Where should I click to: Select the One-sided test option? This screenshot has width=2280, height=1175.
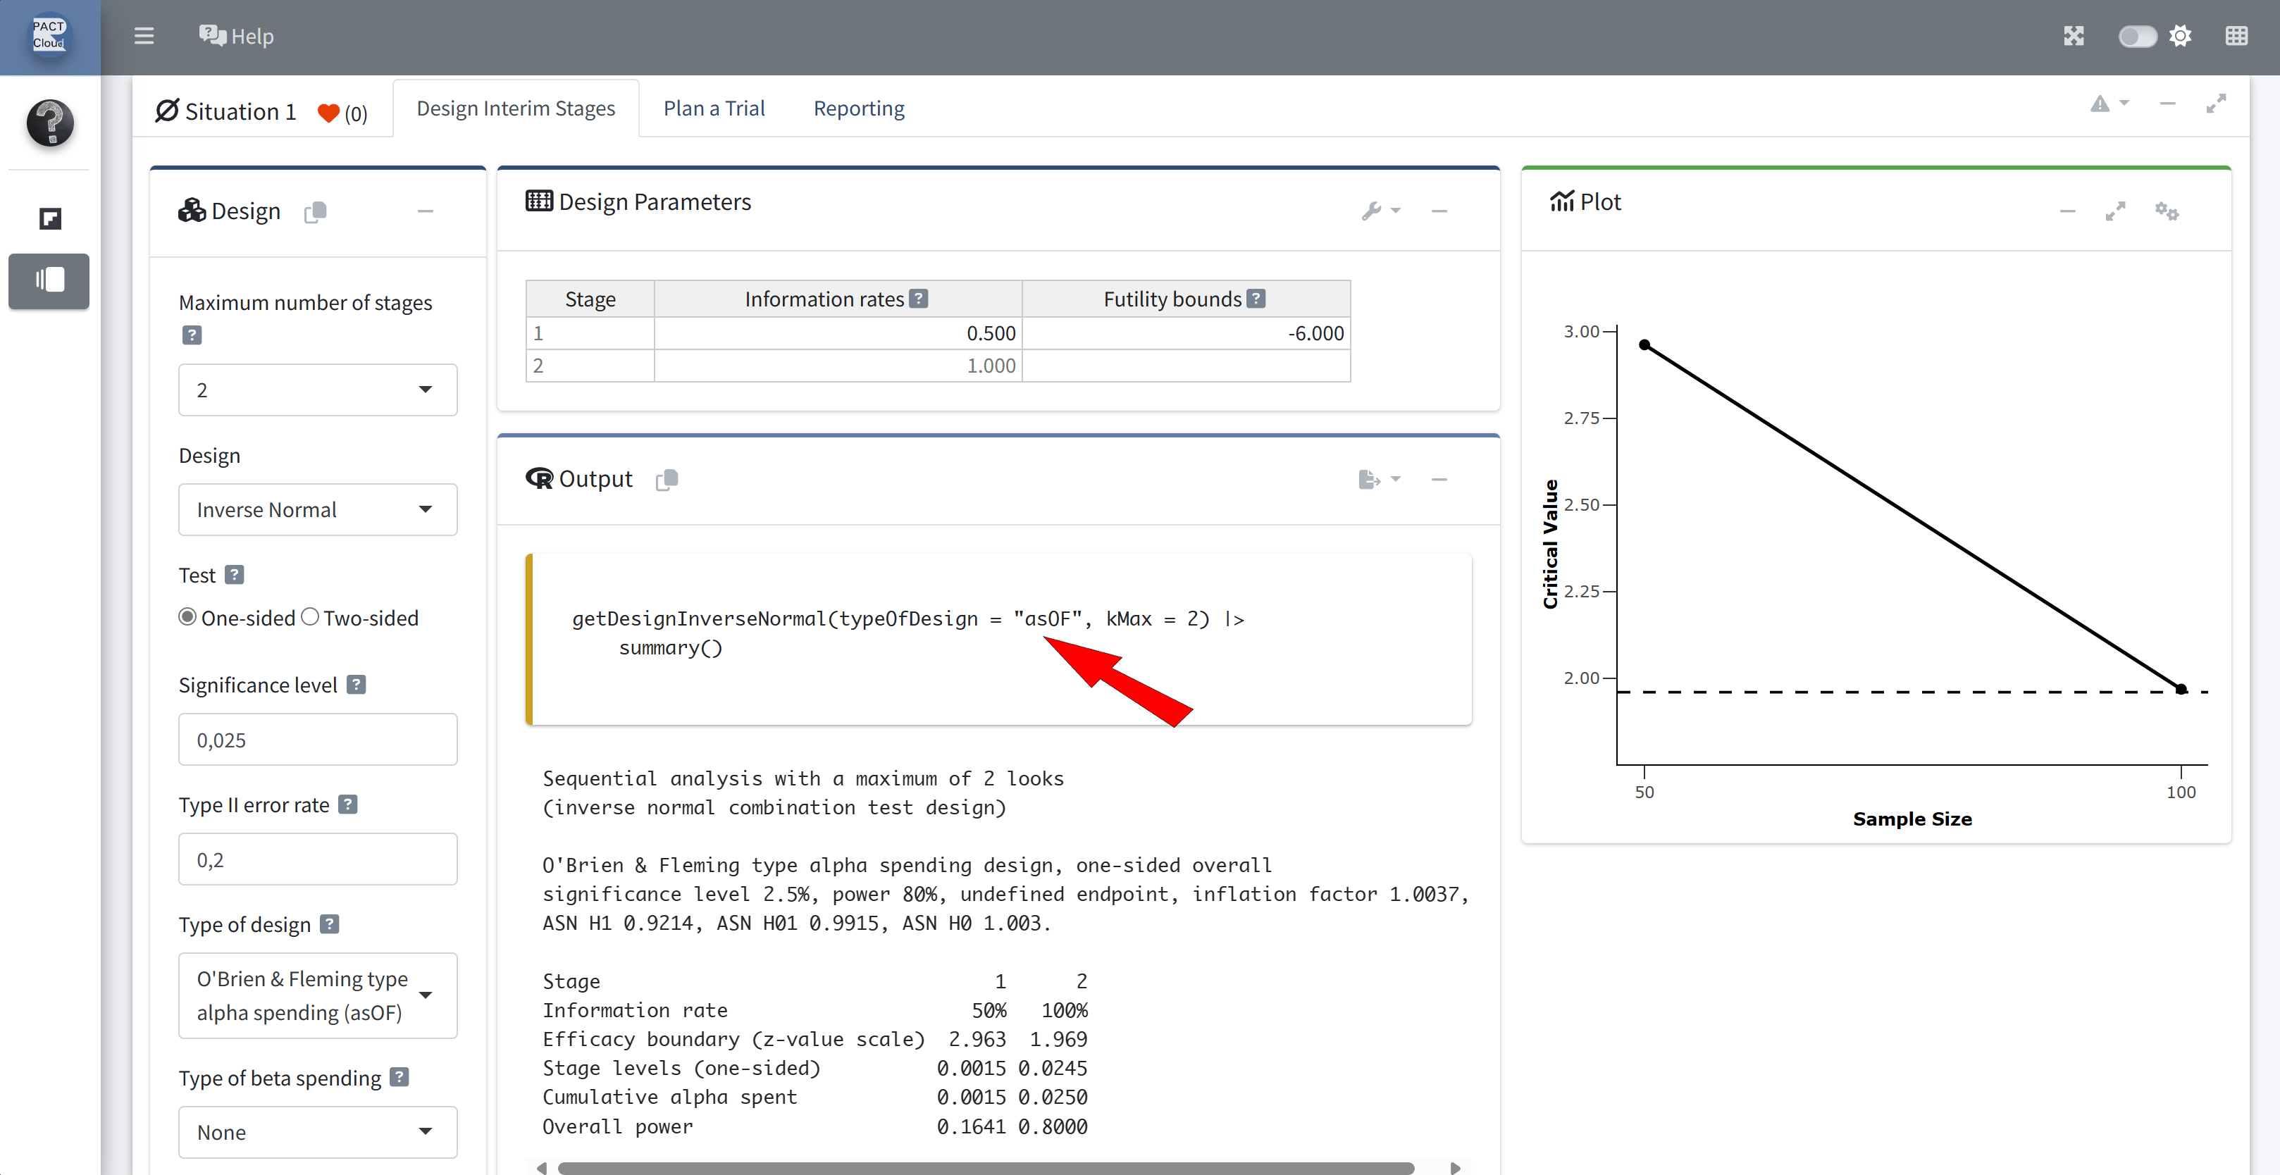(x=187, y=616)
